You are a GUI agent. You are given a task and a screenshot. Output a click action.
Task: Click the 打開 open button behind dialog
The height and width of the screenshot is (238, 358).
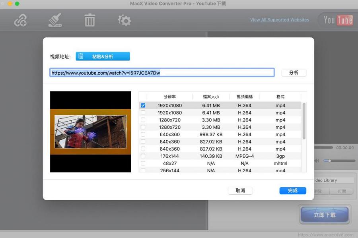(342, 191)
